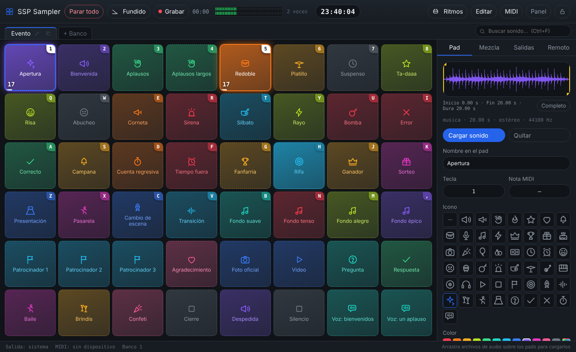The width and height of the screenshot is (576, 352).
Task: Toggle the side Panel visibility
Action: [538, 12]
